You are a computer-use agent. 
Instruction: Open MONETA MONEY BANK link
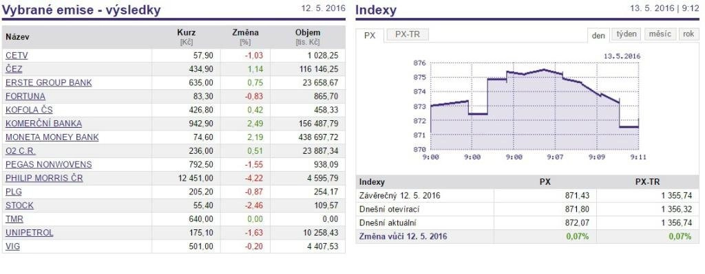tap(52, 137)
